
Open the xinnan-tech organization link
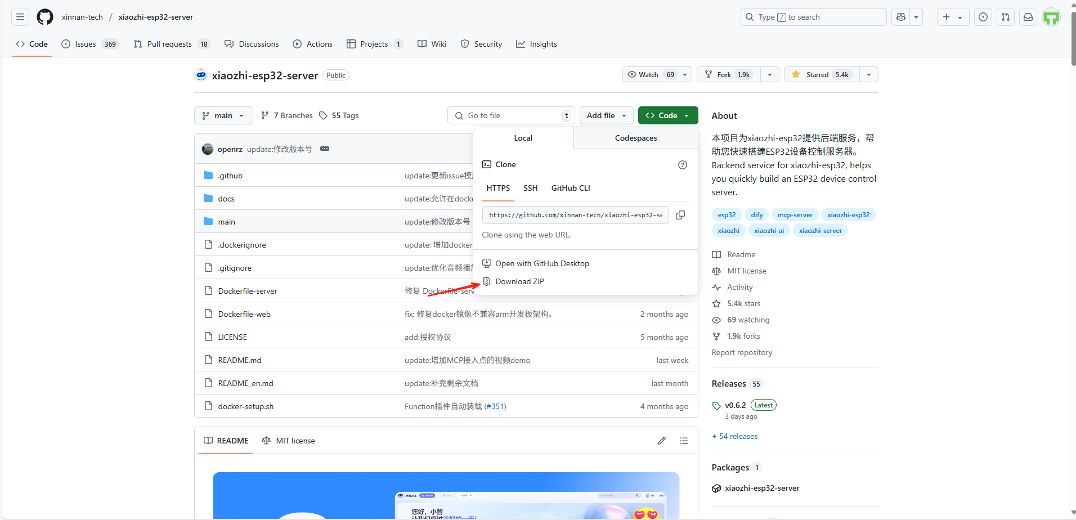click(x=82, y=17)
